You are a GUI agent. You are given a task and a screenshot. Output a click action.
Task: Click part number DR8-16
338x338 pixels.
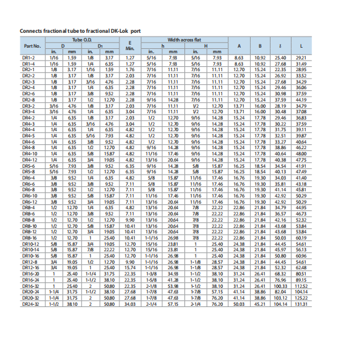30,238
